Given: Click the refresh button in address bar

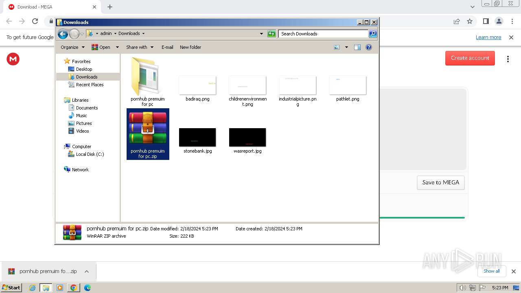Looking at the screenshot, I should 271,34.
